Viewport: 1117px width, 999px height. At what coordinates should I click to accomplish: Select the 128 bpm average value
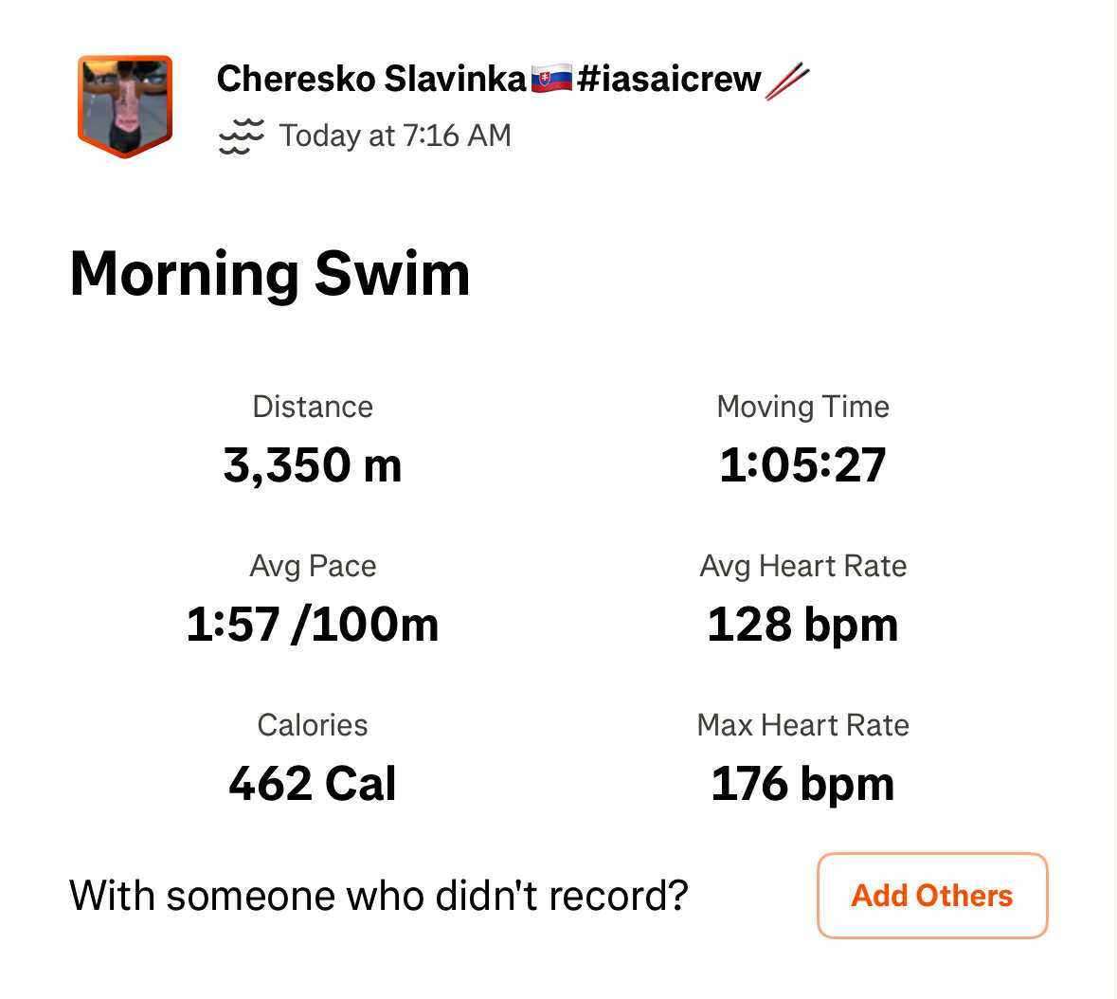click(x=802, y=625)
